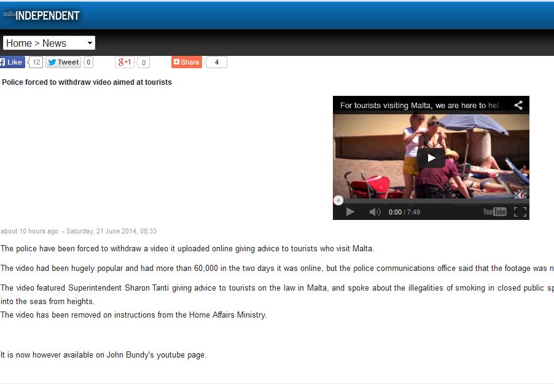The height and width of the screenshot is (384, 554).
Task: Open the video title link 'For tourists visiting Malta'
Action: click(423, 105)
